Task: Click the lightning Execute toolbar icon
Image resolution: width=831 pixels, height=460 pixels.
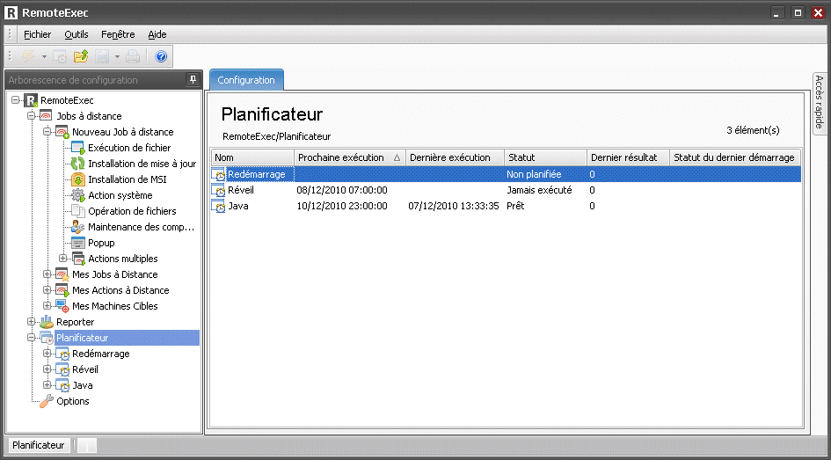Action: (x=27, y=56)
